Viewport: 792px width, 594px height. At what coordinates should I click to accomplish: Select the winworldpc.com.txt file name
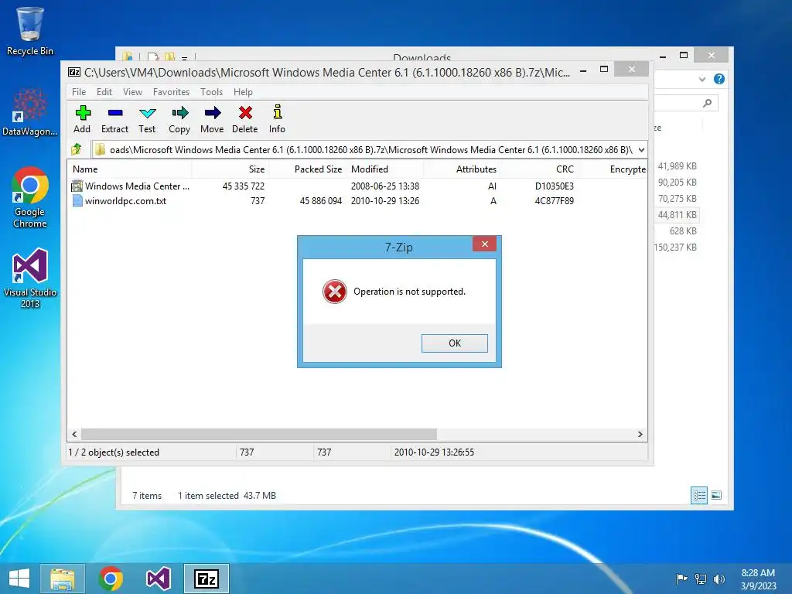[126, 200]
